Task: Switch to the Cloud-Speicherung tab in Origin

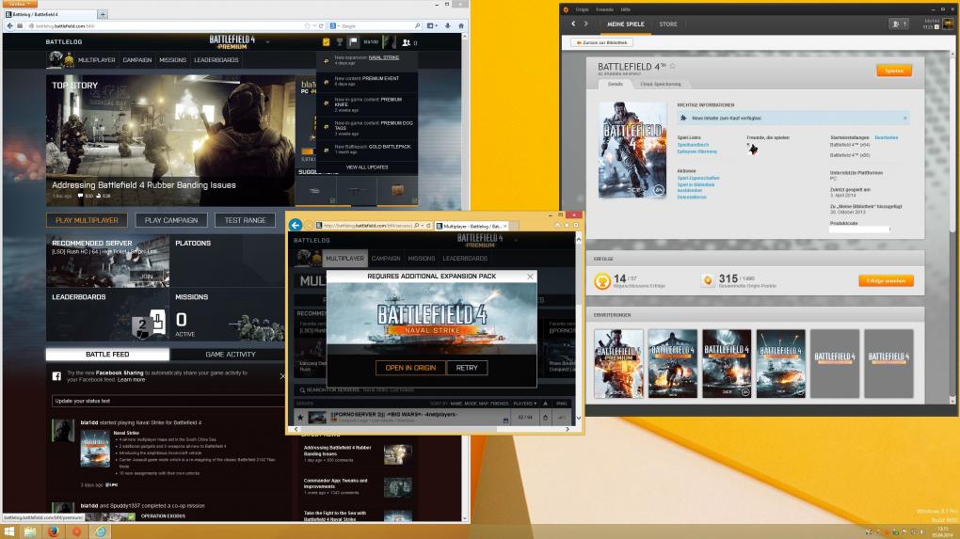Action: (661, 84)
